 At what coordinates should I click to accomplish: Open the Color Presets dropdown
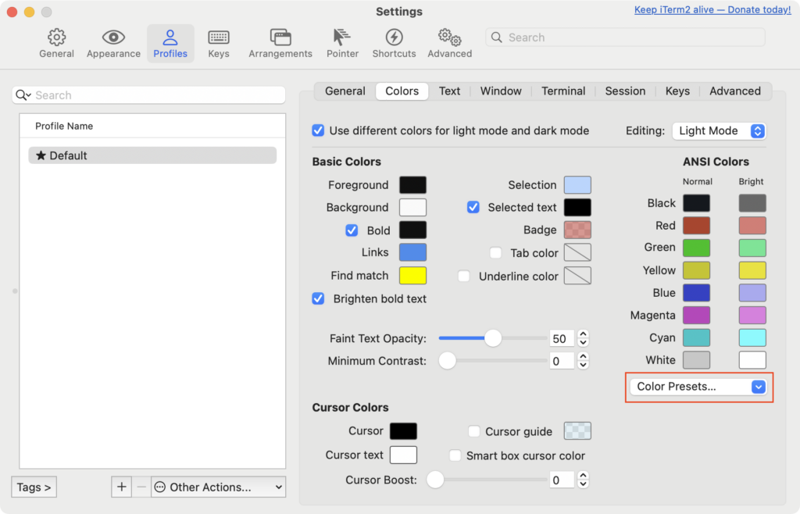pos(698,387)
